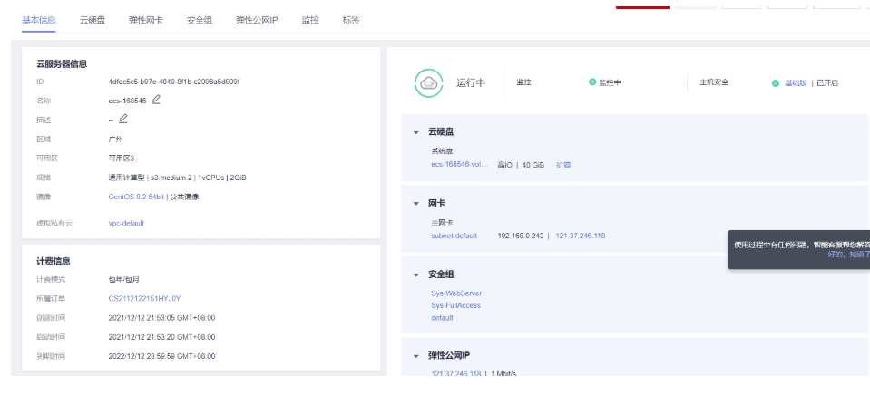870x404 pixels.
Task: Click the running status cloud icon
Action: pos(429,83)
